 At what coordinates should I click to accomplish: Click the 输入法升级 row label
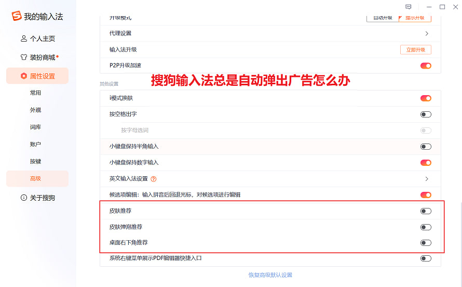(123, 49)
